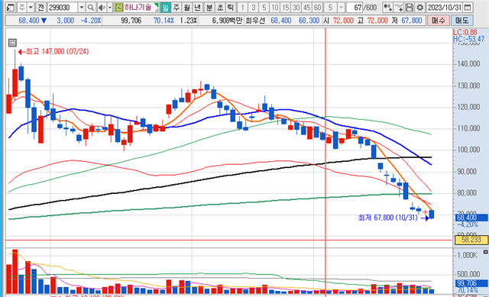This screenshot has height=297, width=489.
Task: Click the stock code field 299030
Action: (63, 7)
